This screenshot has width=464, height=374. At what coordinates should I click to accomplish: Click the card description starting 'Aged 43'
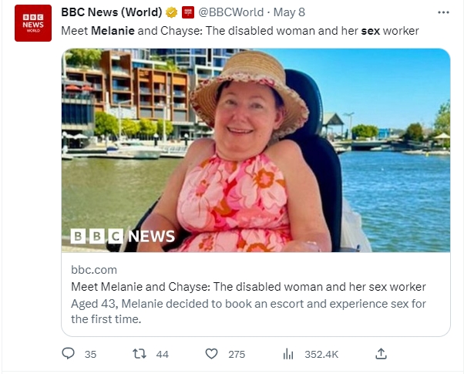(248, 311)
